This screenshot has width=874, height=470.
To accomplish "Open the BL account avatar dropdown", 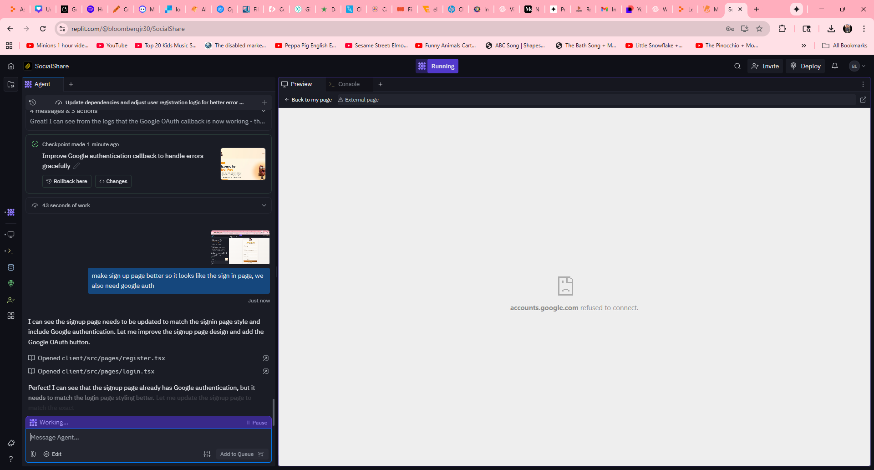I will (x=857, y=66).
